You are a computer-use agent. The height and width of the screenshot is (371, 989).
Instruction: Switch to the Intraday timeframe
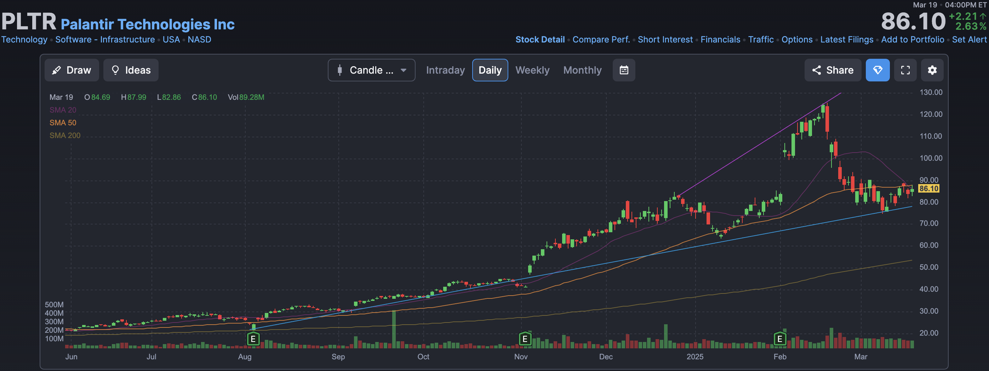[445, 70]
